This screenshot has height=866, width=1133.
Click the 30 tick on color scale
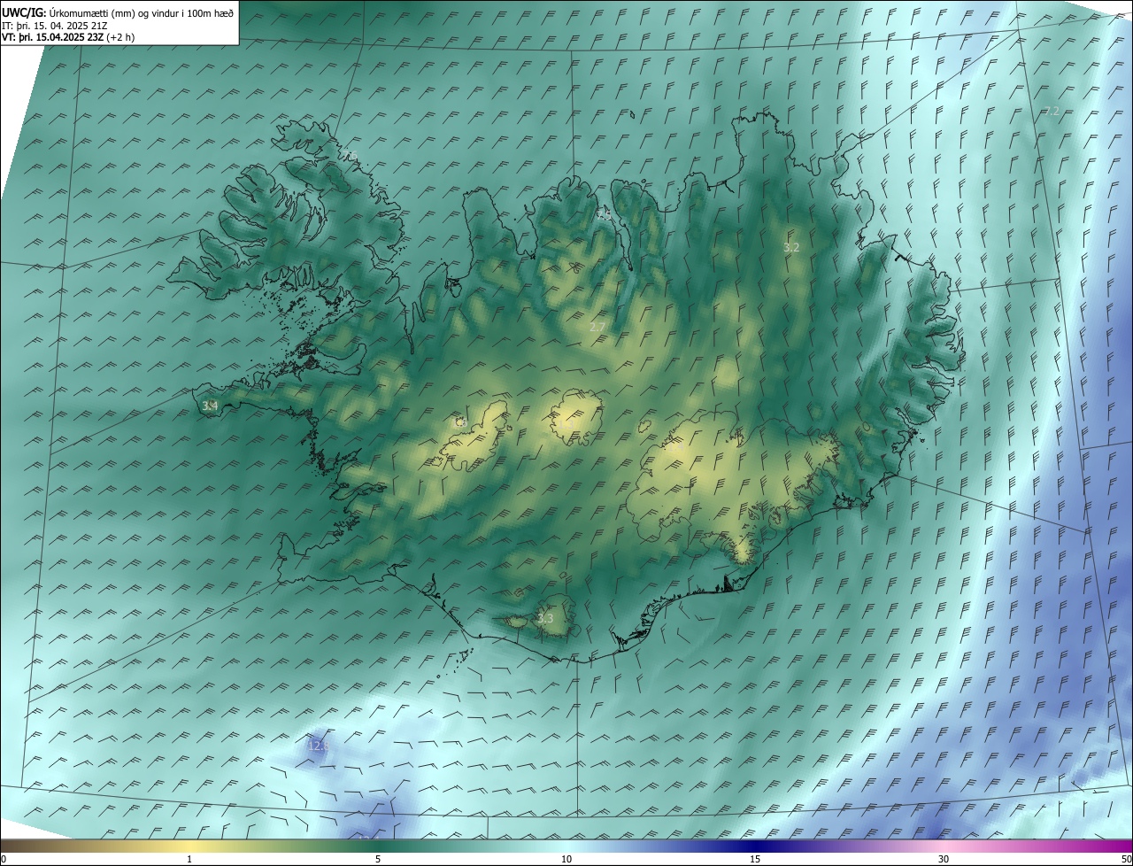tap(944, 859)
